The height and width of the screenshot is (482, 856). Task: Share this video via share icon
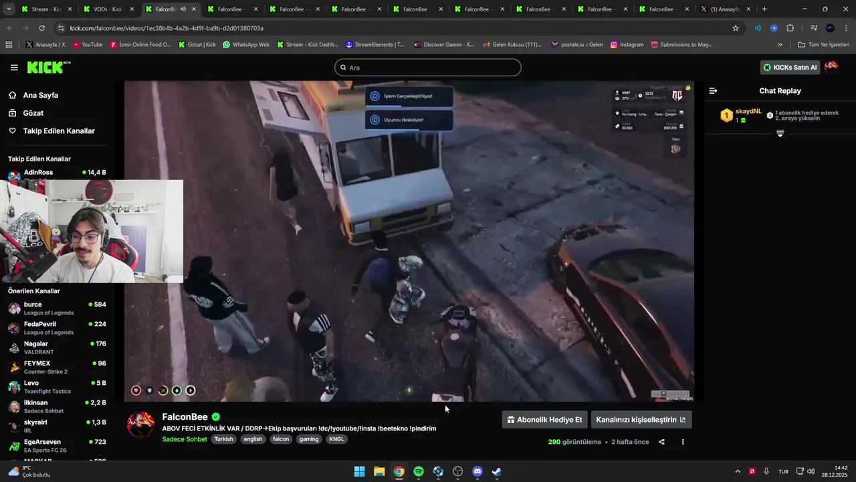click(x=661, y=442)
